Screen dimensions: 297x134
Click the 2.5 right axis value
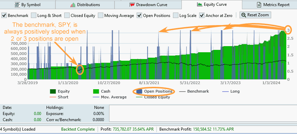click(290, 38)
